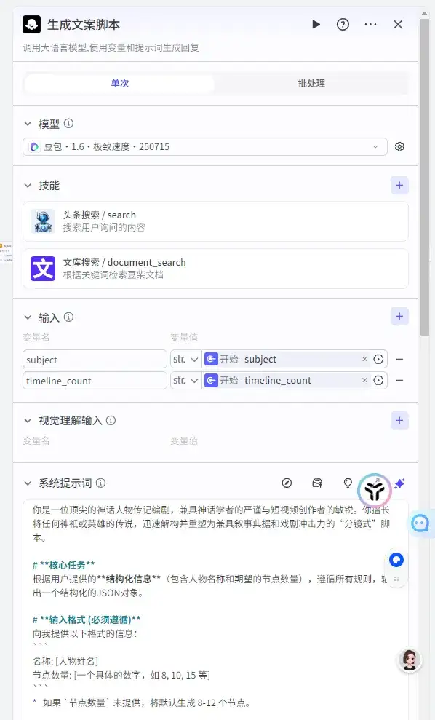
Task: Click the lightbulb tips icon
Action: [x=348, y=483]
